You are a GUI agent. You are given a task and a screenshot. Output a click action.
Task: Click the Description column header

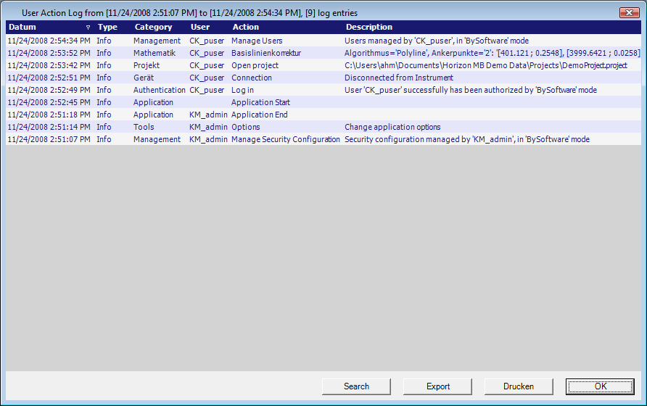pyautogui.click(x=368, y=28)
